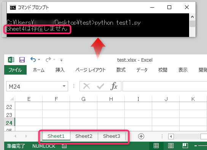
Task: Click the 準備完了 status text
Action: (16, 146)
